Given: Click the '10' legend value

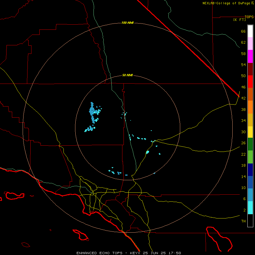Looking at the screenshot, I should point(243,188).
